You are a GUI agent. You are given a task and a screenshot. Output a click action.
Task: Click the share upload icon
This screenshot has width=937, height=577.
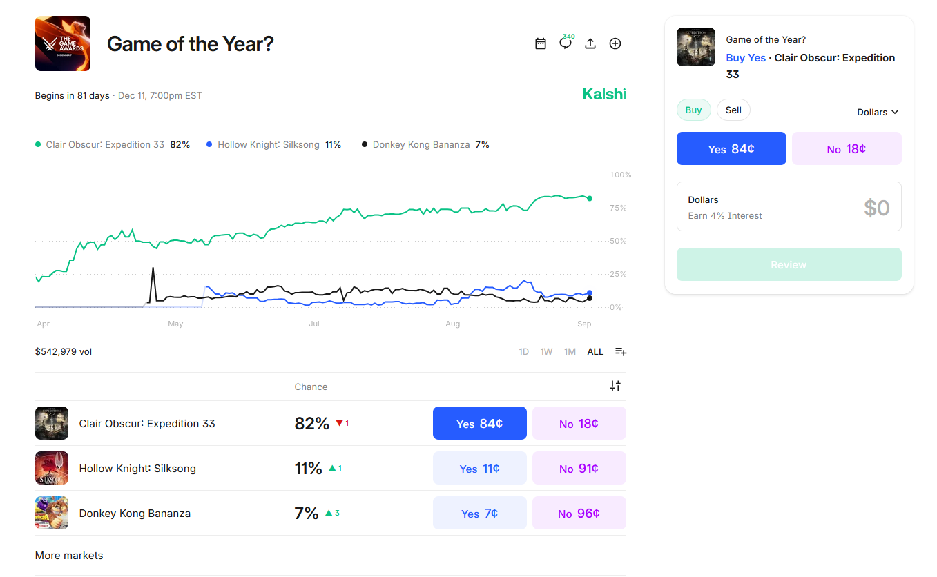(x=590, y=43)
